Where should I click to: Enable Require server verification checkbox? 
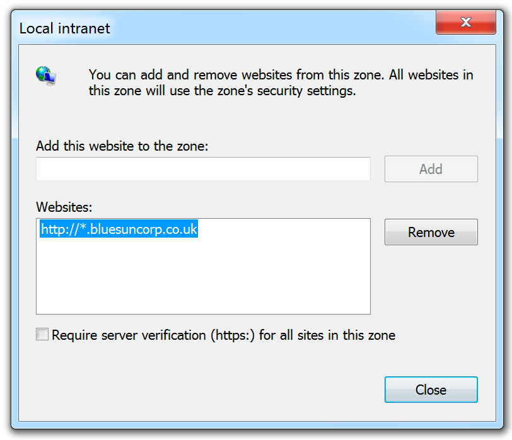(42, 335)
